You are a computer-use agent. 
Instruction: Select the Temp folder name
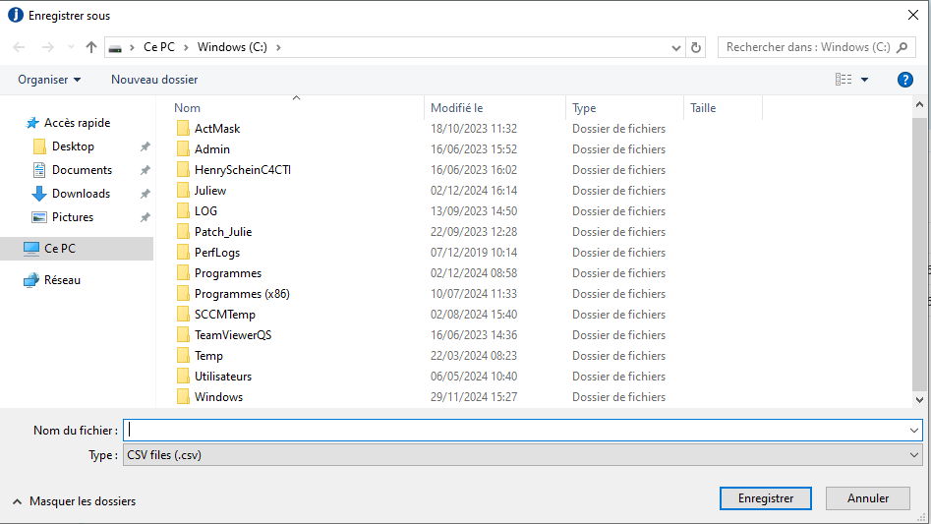[x=208, y=356]
